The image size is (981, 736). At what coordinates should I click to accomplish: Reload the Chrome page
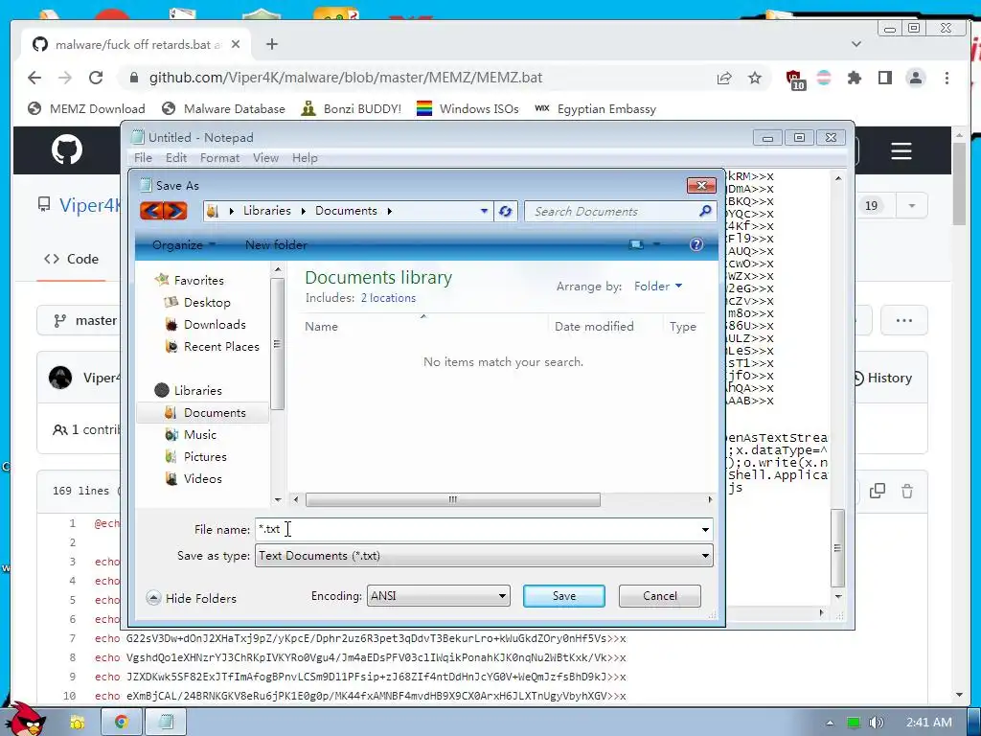[96, 78]
